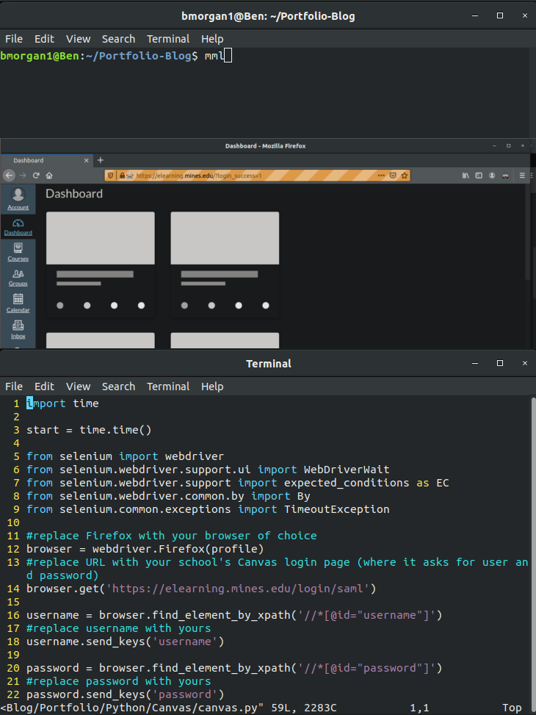The image size is (536, 715).
Task: Click the canvas.py file path in vim status line
Action: pyautogui.click(x=132, y=708)
